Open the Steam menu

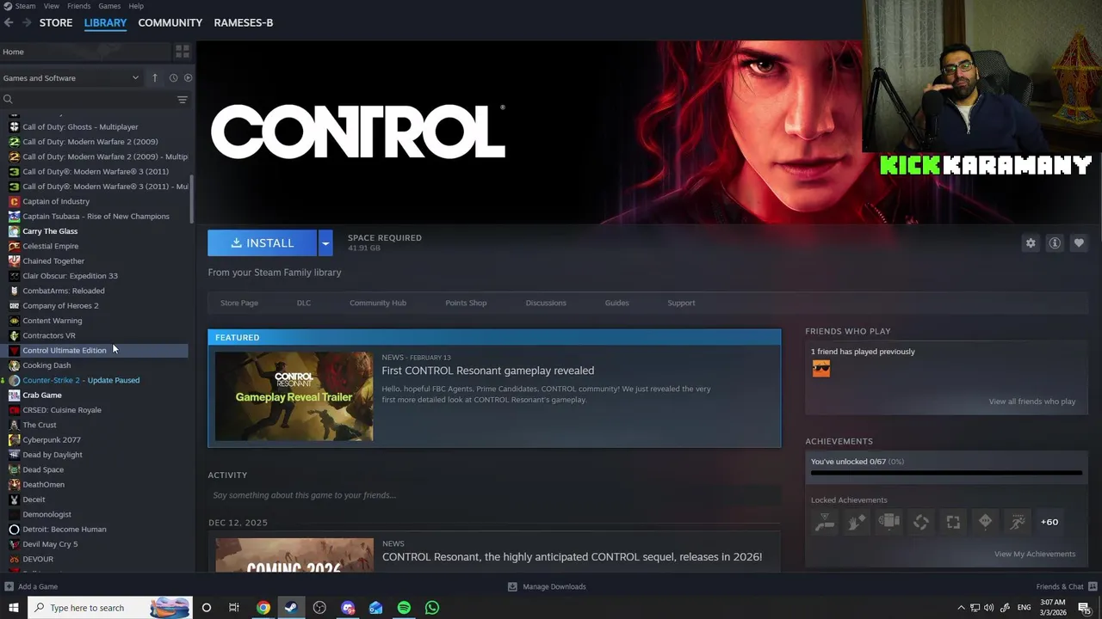click(20, 6)
